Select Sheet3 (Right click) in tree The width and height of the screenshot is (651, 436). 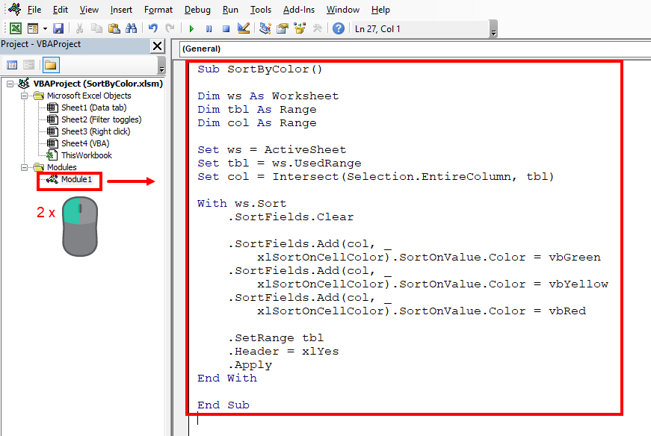coord(96,131)
